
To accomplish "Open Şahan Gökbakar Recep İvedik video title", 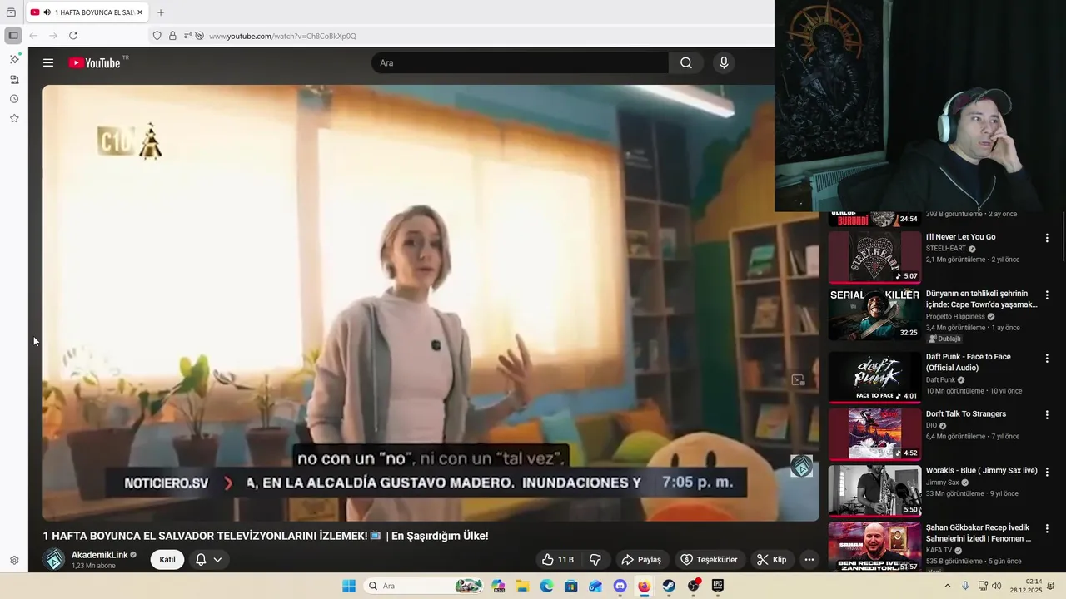I will [979, 533].
